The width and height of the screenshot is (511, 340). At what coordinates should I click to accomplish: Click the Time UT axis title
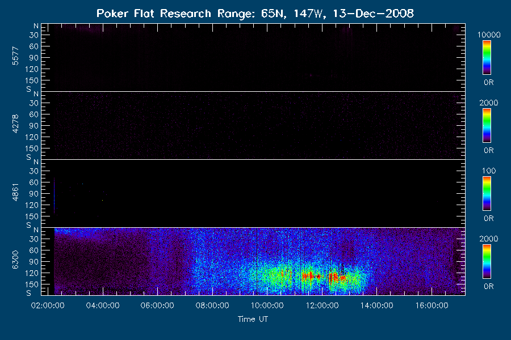pyautogui.click(x=253, y=319)
